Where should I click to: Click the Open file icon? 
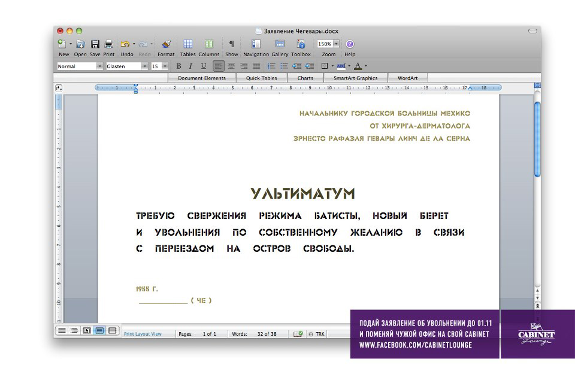pyautogui.click(x=80, y=44)
